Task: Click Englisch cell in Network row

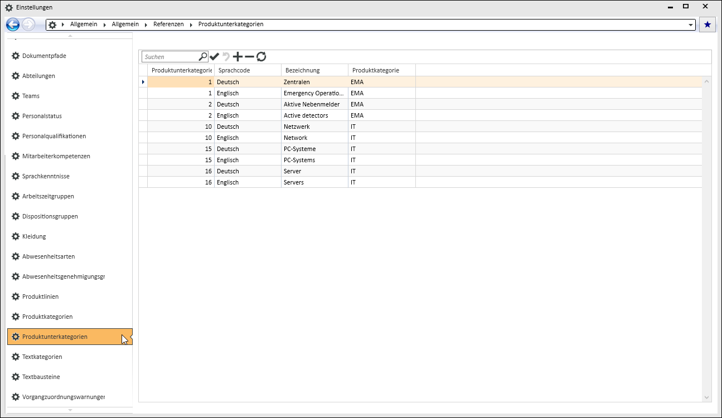Action: pos(248,138)
